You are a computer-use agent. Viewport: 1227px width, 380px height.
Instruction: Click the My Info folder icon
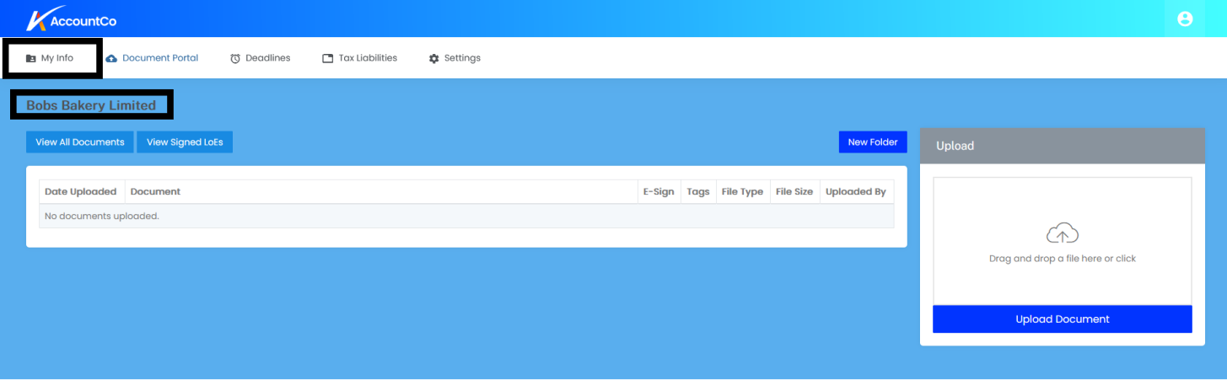click(x=31, y=58)
